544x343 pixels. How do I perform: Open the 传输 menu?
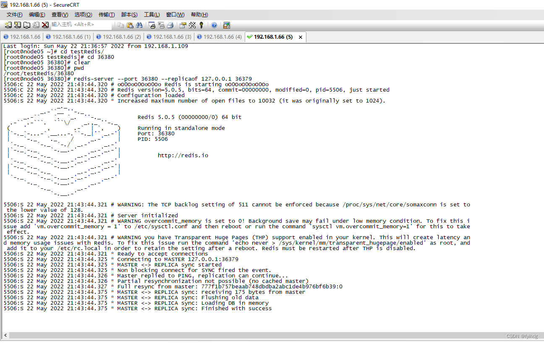(107, 14)
